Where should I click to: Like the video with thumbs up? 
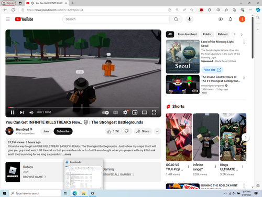click(113, 131)
